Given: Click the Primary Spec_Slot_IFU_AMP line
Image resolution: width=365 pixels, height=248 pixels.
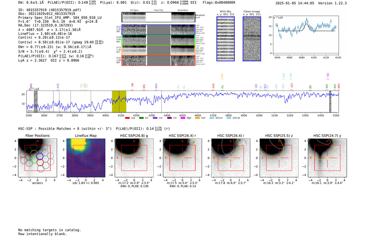Looking at the screenshot, I should point(60,18).
